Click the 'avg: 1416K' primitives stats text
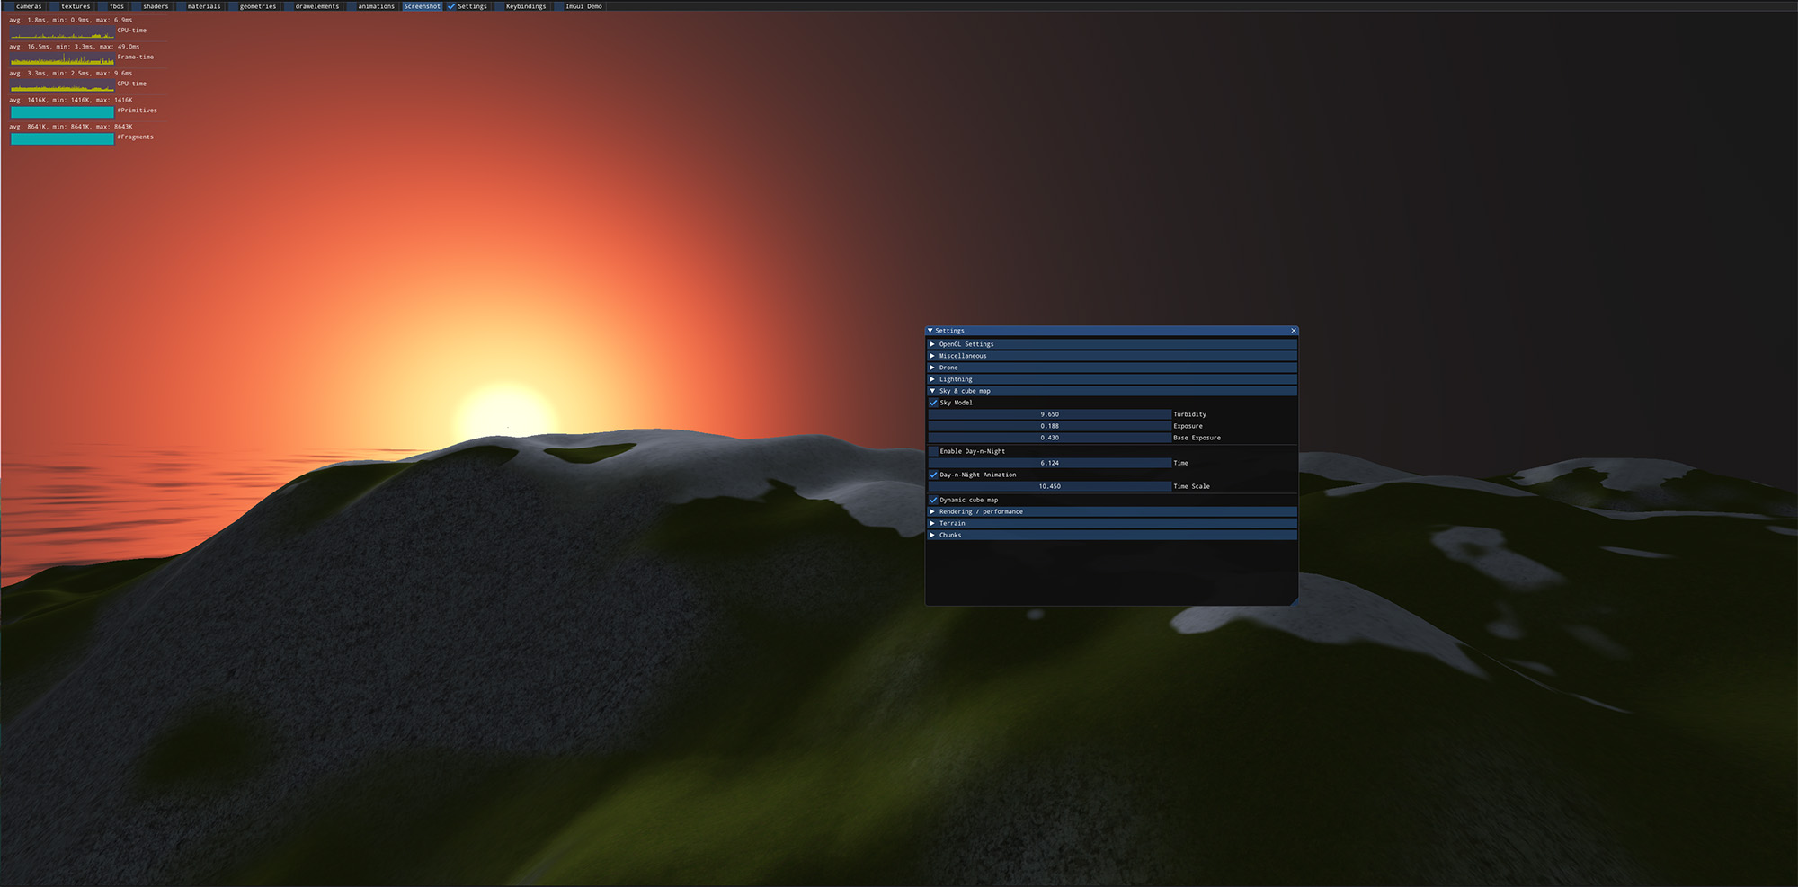Screen dimensions: 1798x887 pos(71,100)
